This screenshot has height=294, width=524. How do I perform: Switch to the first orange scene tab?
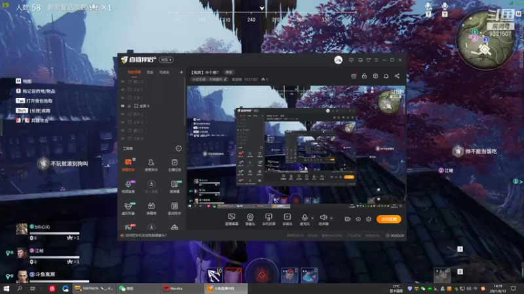click(134, 72)
